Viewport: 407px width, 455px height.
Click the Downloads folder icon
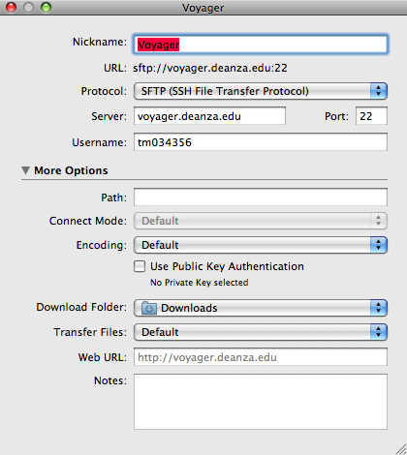pos(149,308)
